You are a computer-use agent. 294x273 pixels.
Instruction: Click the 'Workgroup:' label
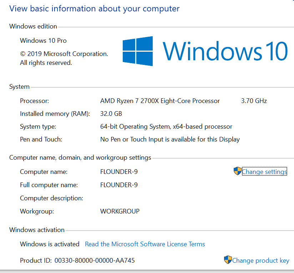(37, 211)
